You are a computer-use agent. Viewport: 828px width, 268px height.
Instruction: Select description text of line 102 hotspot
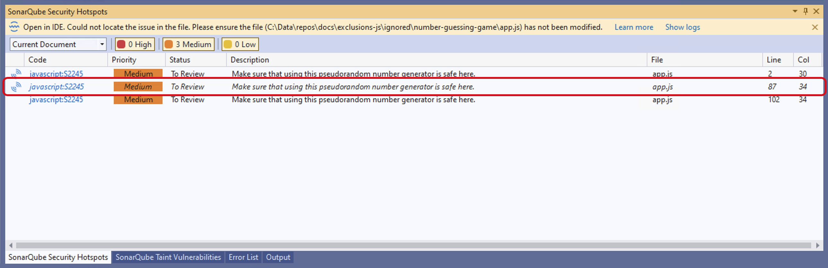(354, 99)
